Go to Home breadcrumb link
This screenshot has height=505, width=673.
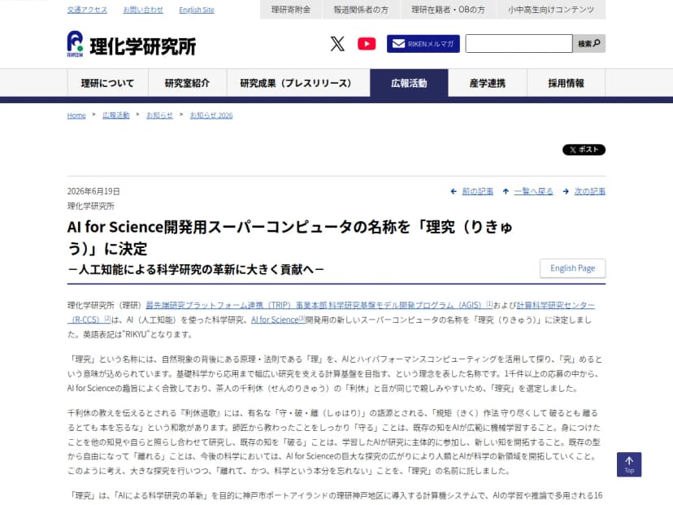tap(76, 115)
